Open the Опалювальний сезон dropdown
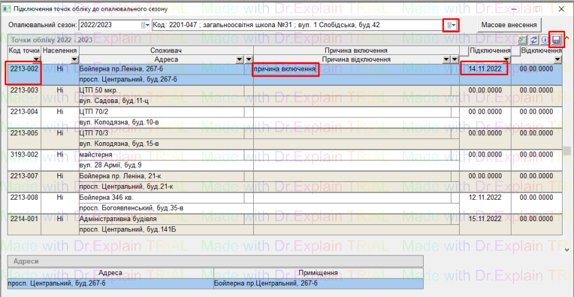The height and width of the screenshot is (297, 574). [145, 25]
